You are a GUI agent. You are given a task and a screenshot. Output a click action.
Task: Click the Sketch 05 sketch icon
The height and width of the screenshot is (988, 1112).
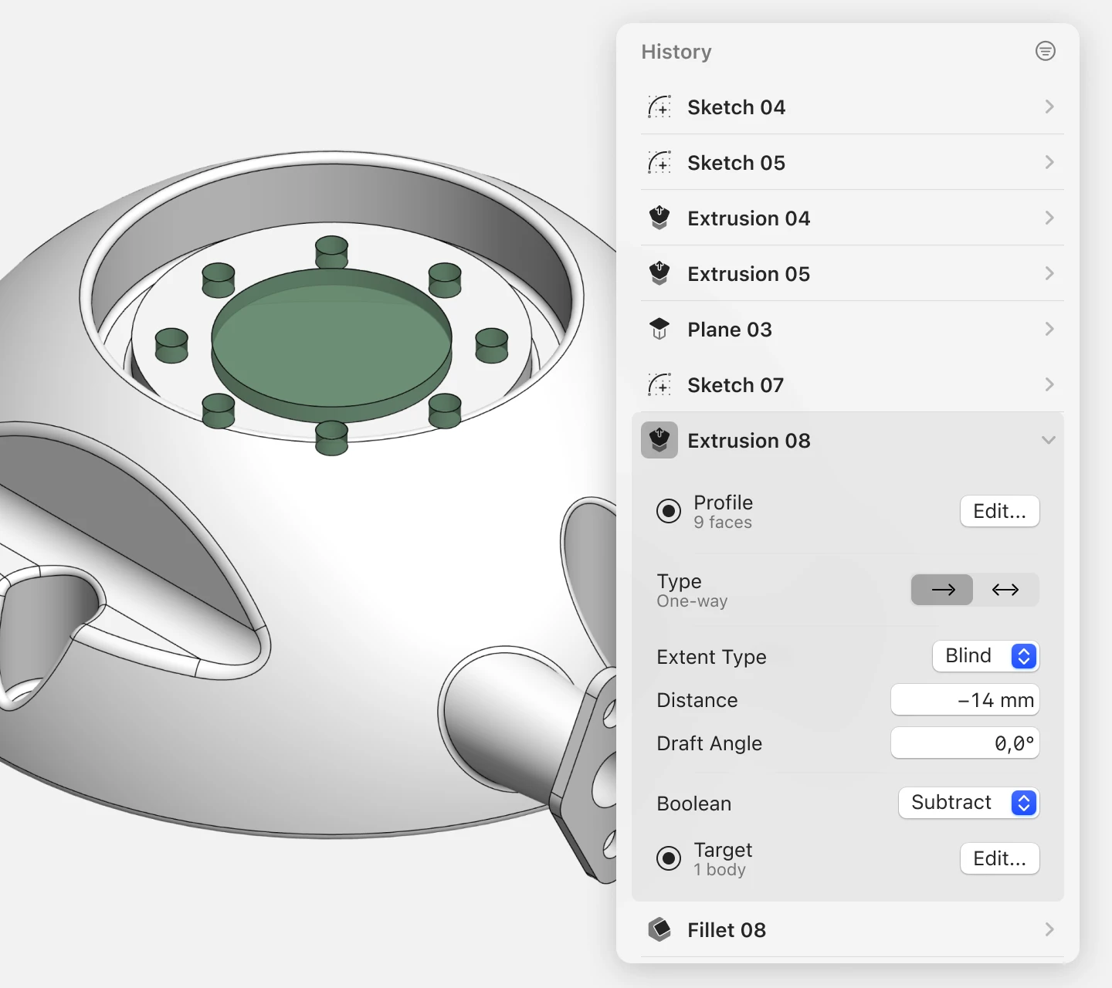(659, 162)
